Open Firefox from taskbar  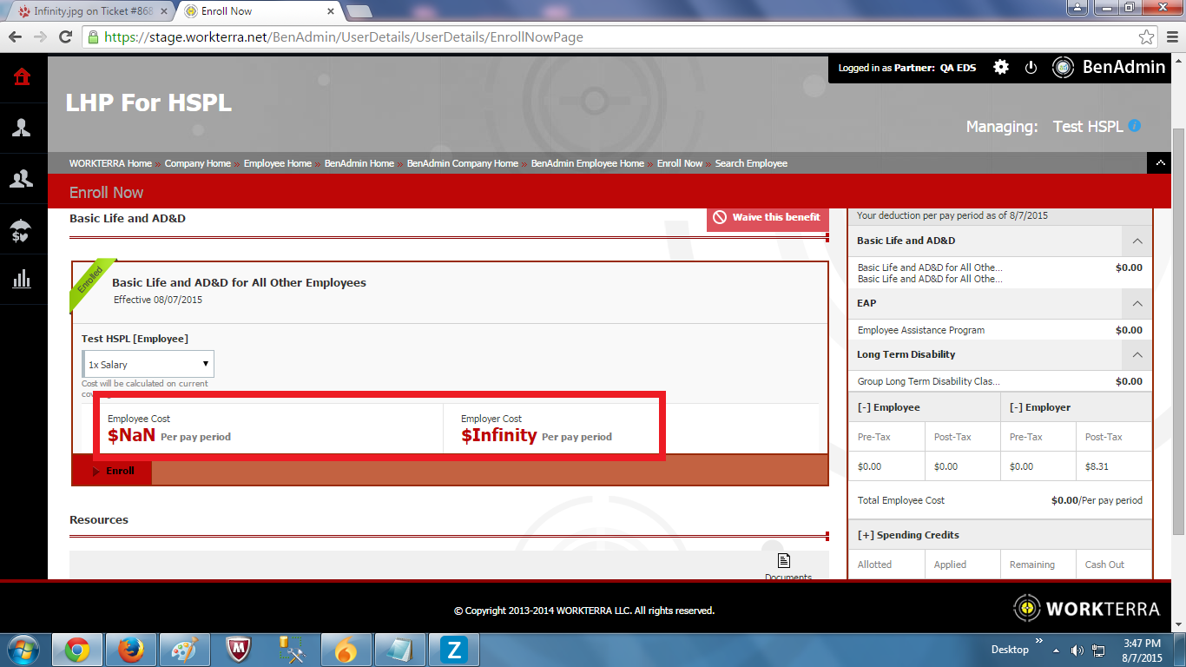click(x=130, y=650)
